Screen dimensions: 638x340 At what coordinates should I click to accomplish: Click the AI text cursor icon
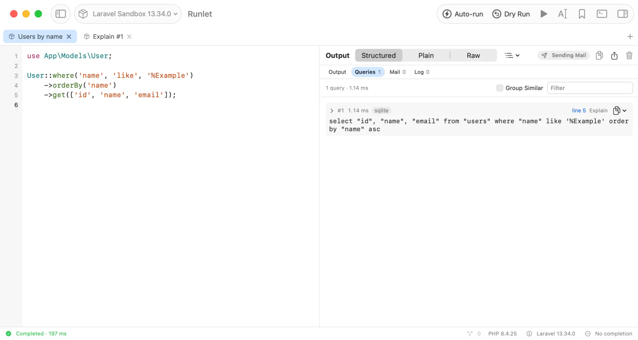(x=563, y=14)
